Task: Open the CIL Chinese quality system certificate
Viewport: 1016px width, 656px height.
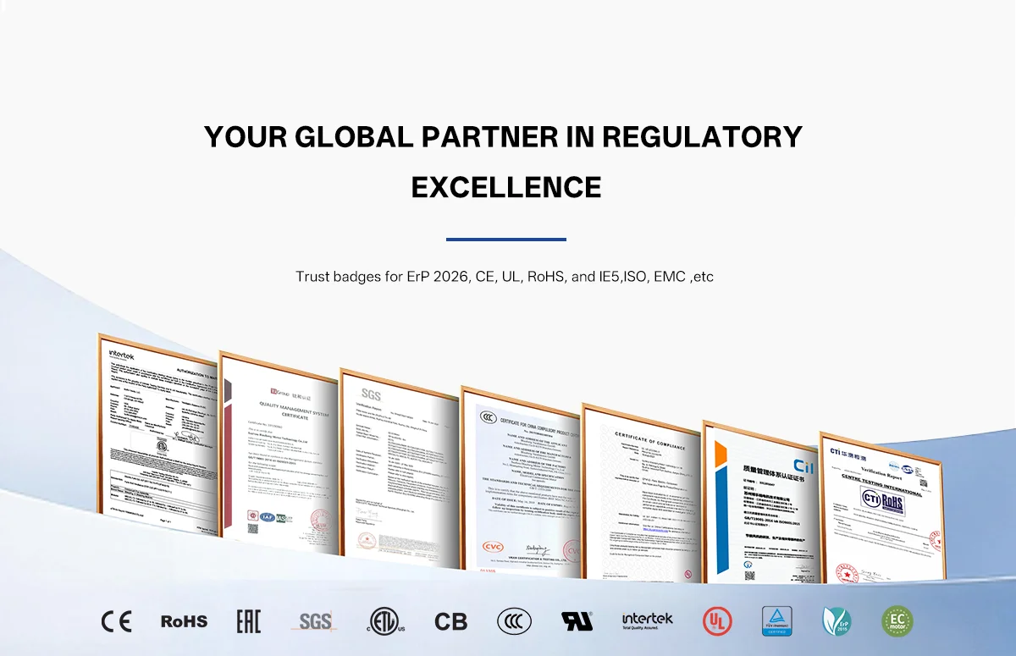Action: (763, 502)
